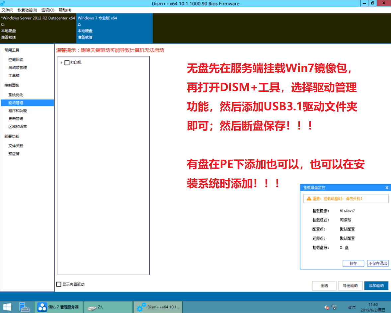
Task: Click the 常用工具 section header
Action: pos(12,50)
